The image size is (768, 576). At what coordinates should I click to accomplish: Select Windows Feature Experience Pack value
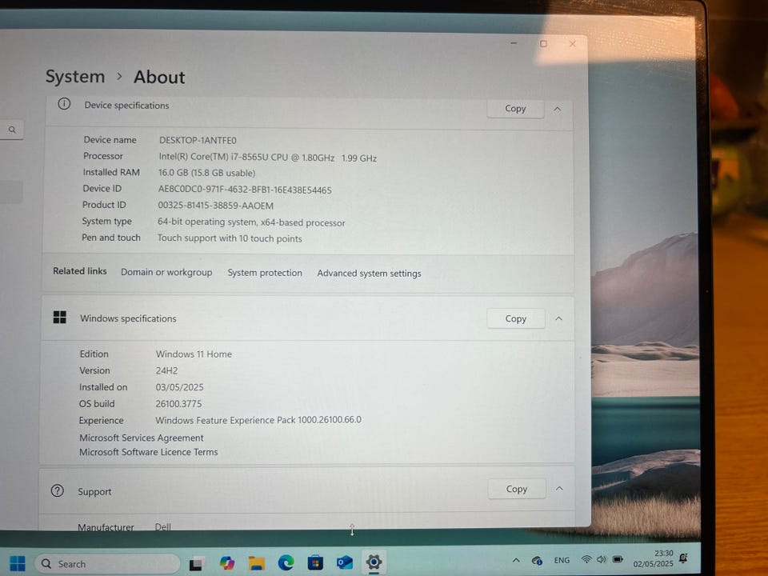[258, 420]
